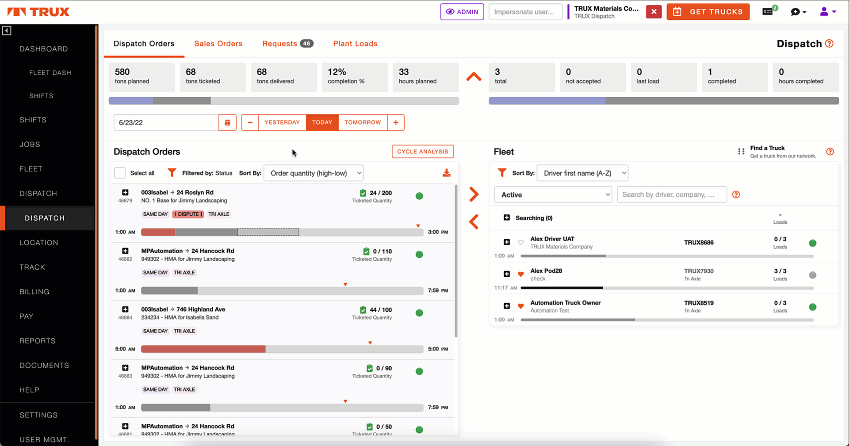
Task: Open the user profile menu icon
Action: point(828,12)
